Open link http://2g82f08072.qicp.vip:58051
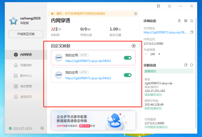 point(88,61)
